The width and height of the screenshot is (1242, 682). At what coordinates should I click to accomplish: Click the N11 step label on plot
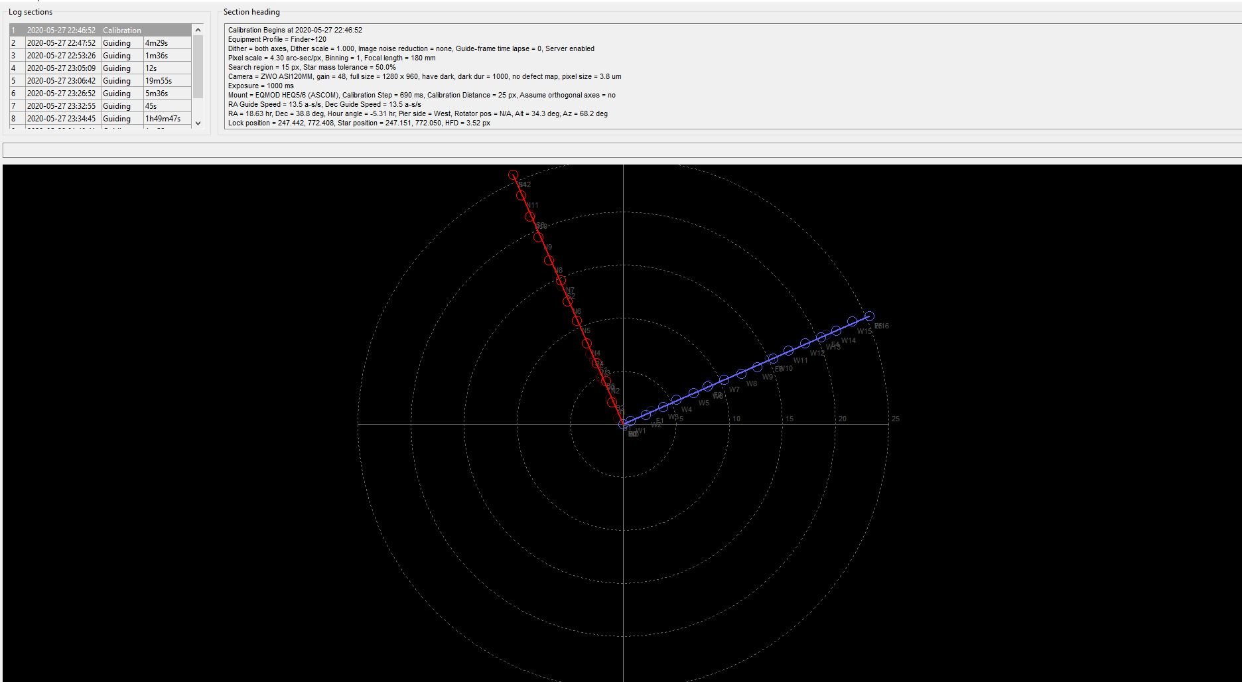[x=533, y=206]
